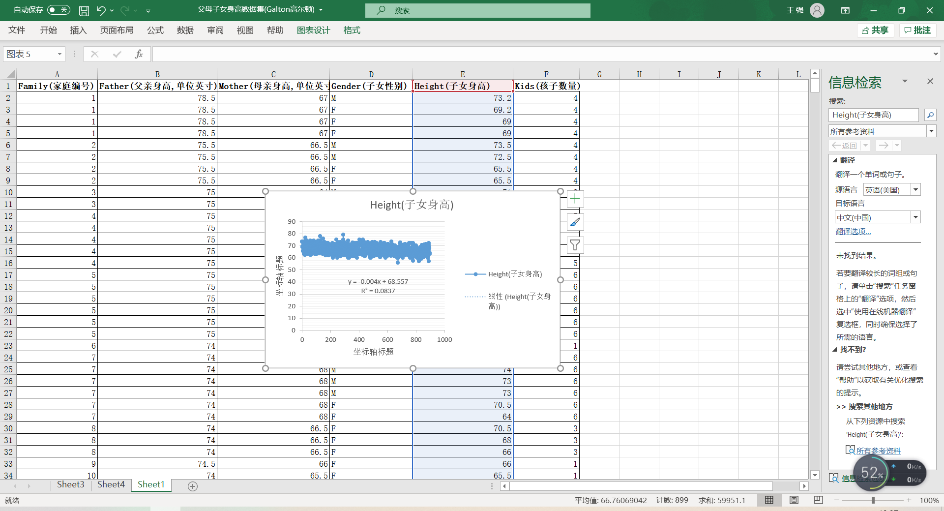Select the trendline equation label
The height and width of the screenshot is (511, 944).
pos(378,286)
